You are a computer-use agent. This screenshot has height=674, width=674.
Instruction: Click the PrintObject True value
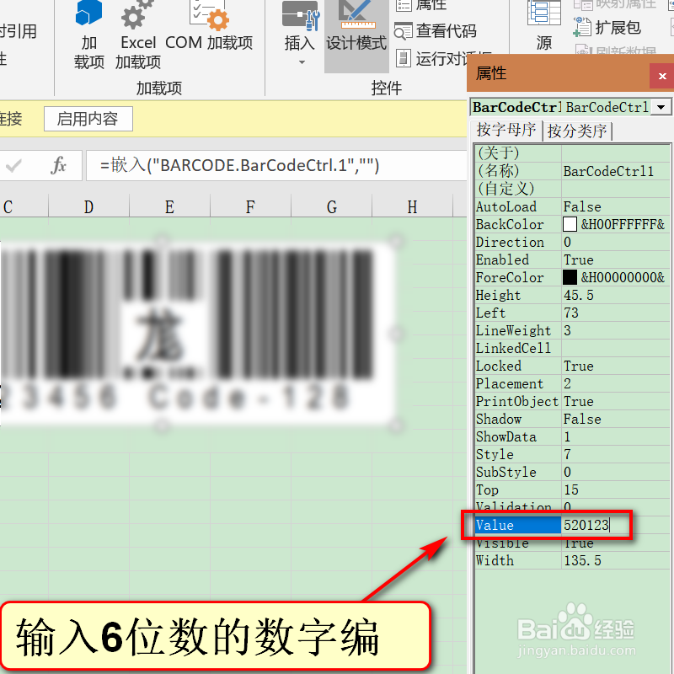click(616, 401)
